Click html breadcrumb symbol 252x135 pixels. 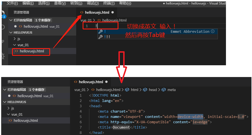click(x=134, y=90)
